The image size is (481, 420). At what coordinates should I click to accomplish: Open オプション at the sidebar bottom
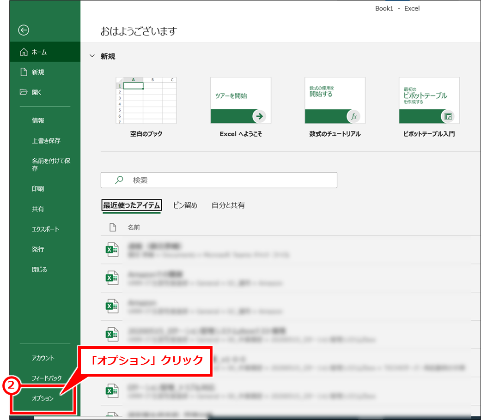click(43, 398)
